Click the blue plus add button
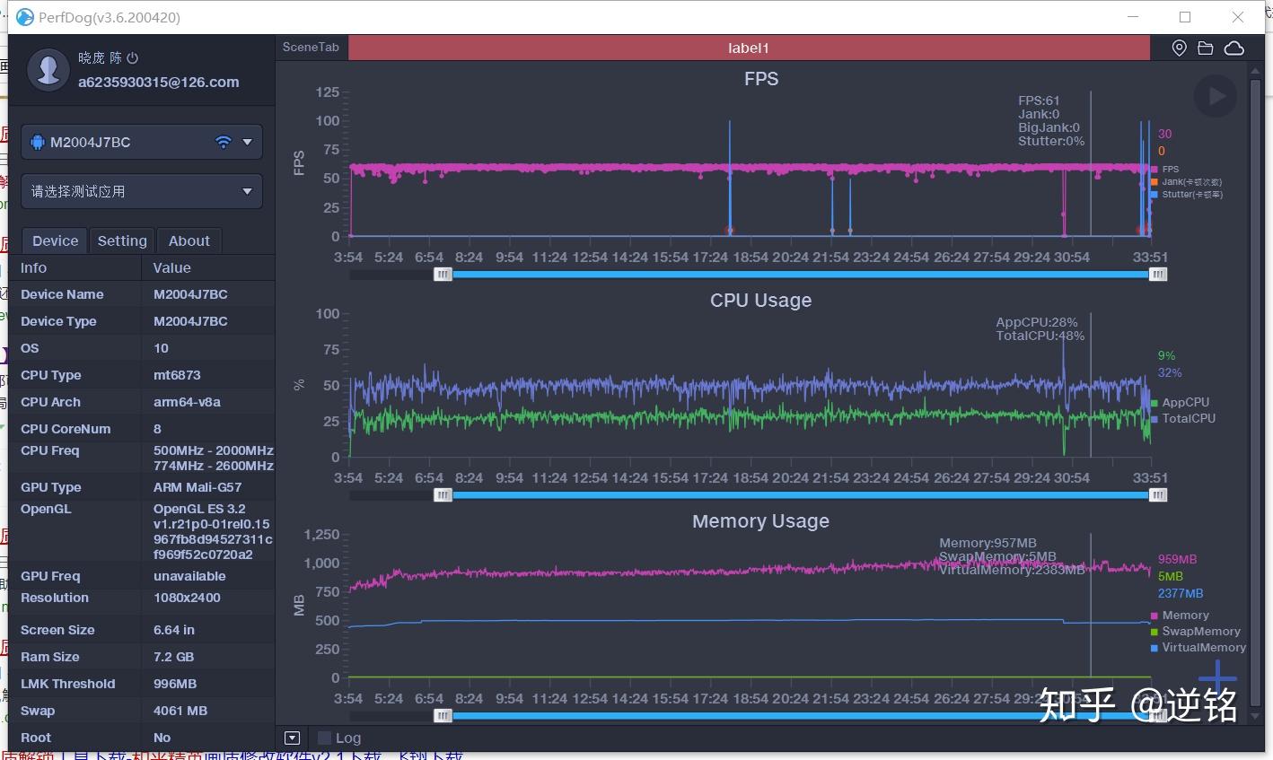The image size is (1273, 760). pos(1217,679)
